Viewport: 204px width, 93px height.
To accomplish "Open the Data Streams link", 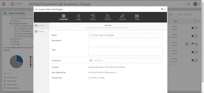I will (x=12, y=88).
